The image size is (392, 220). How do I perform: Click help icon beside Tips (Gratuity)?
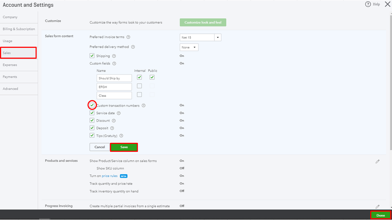tap(121, 136)
